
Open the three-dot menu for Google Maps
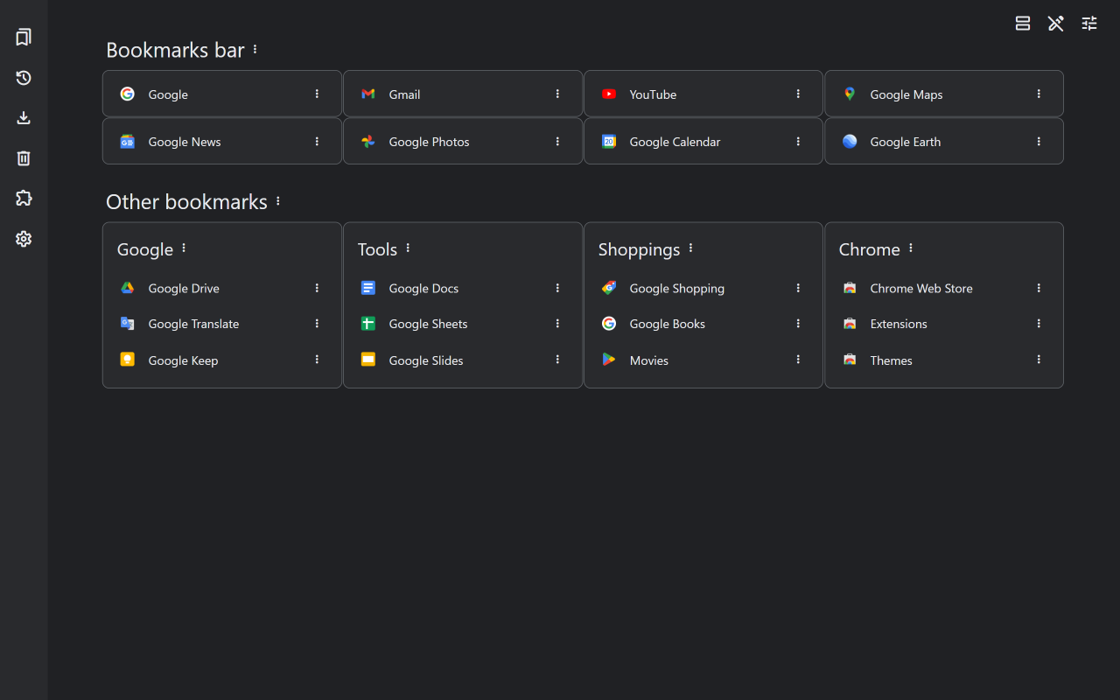(x=1039, y=94)
